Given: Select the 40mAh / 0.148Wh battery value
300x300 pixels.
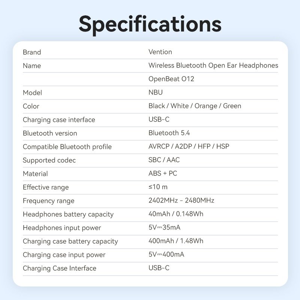Looking at the screenshot, I should [x=176, y=214].
